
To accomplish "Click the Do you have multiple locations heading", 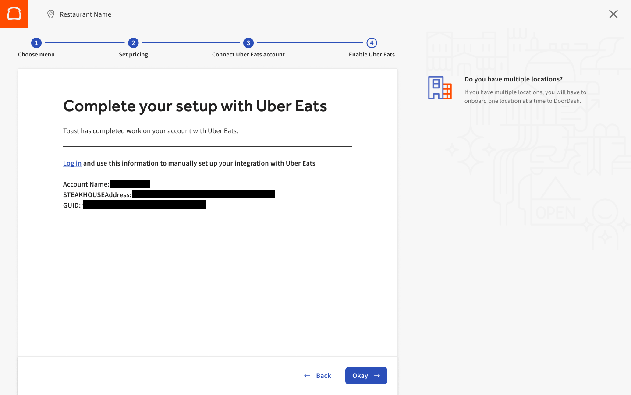I will (514, 79).
